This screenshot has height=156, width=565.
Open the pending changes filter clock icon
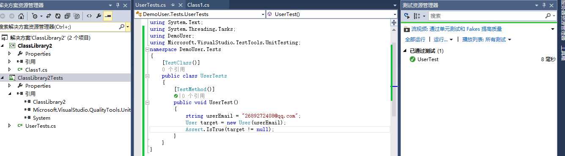35,16
